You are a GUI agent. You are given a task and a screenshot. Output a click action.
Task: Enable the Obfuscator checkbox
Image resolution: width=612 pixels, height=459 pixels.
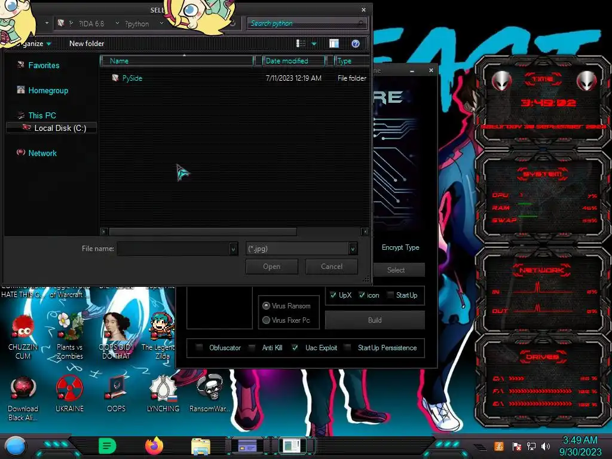coord(199,347)
